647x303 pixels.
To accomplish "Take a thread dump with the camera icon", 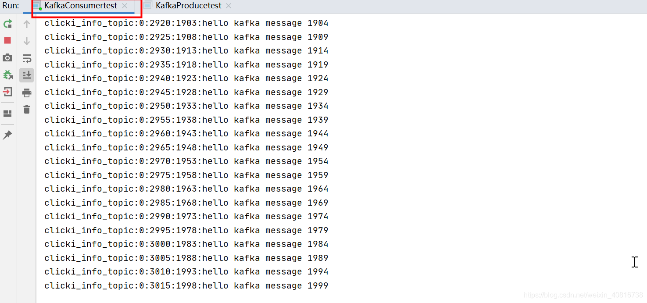I will [x=7, y=57].
